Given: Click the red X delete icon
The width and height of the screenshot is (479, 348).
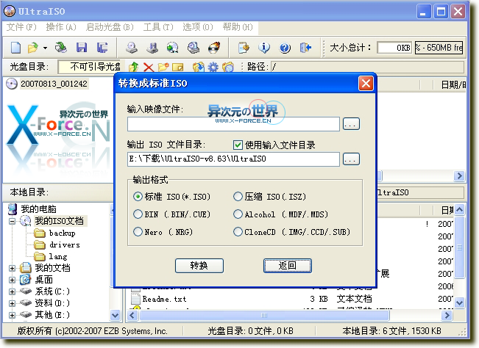Looking at the screenshot, I should [149, 67].
